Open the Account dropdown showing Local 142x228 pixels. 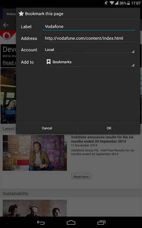pyautogui.click(x=89, y=50)
